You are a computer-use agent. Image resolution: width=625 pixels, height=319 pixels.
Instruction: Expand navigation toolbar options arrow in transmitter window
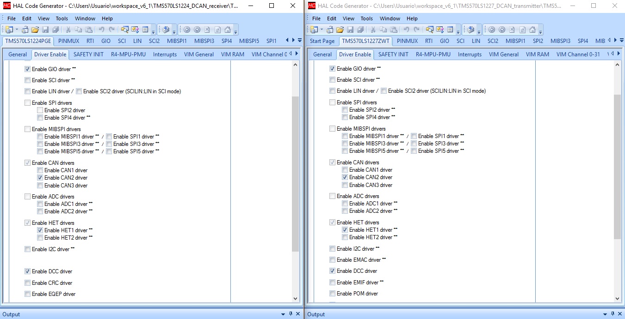540,31
